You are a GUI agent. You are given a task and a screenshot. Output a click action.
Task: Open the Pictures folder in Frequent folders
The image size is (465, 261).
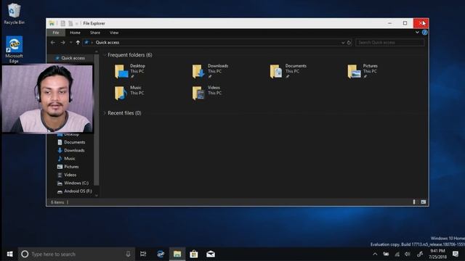pyautogui.click(x=363, y=71)
